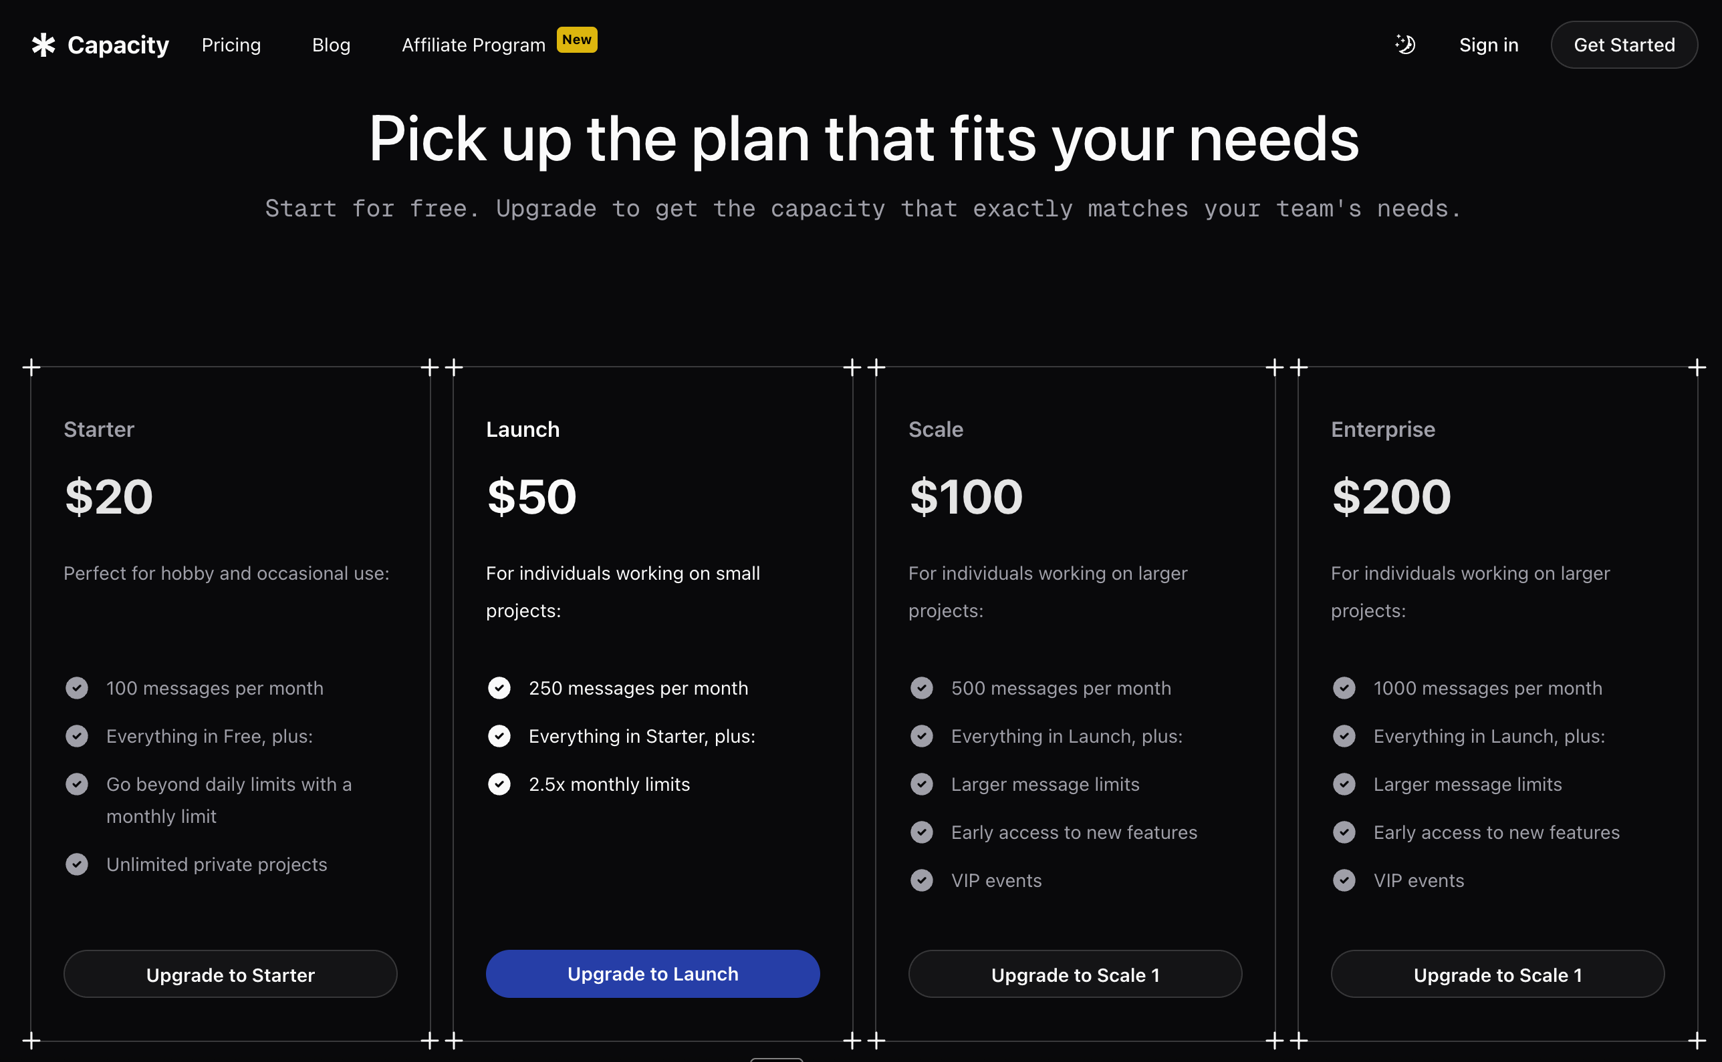Open the Blog from the navbar
The image size is (1722, 1062).
tap(331, 44)
